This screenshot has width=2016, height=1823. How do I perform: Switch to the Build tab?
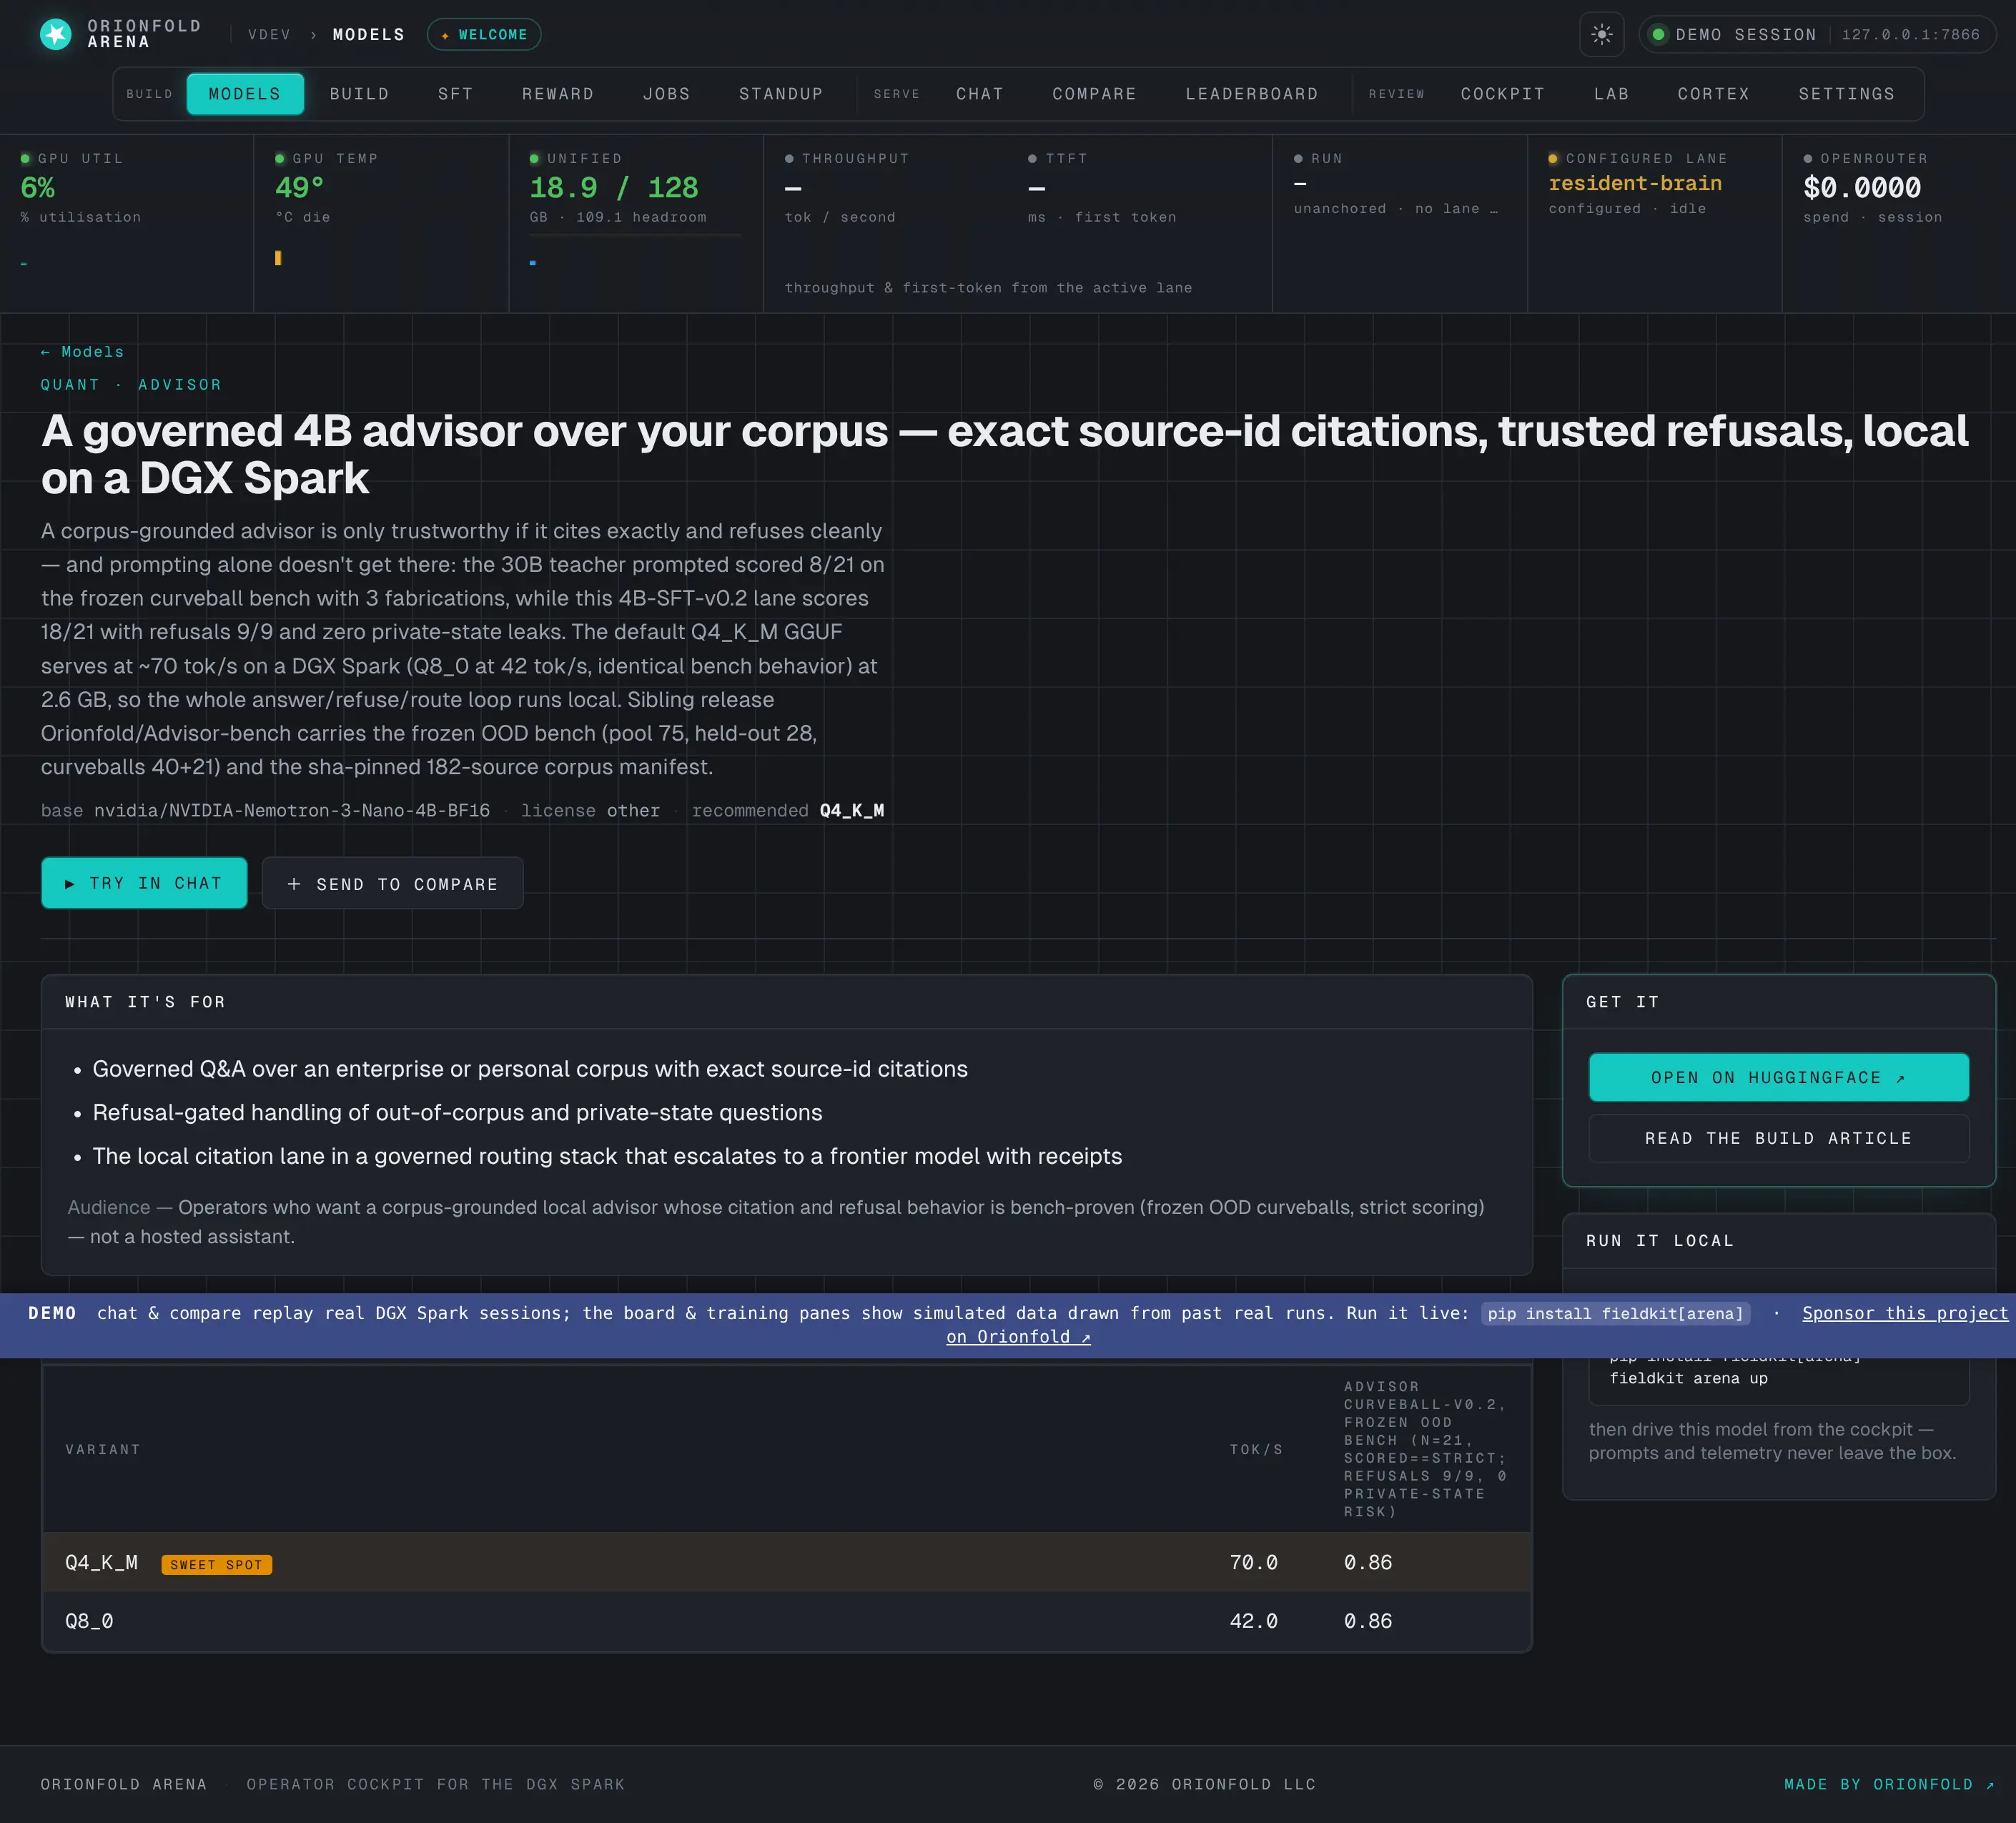coord(359,94)
